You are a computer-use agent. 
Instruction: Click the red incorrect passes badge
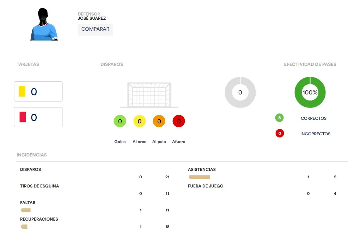[280, 133]
